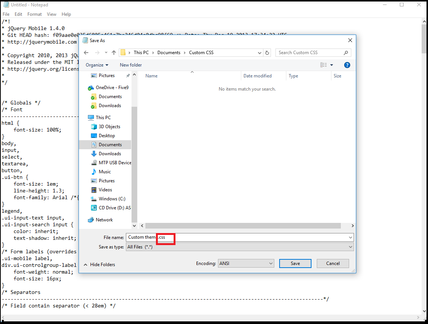
Task: Create a New folder
Action: click(131, 65)
